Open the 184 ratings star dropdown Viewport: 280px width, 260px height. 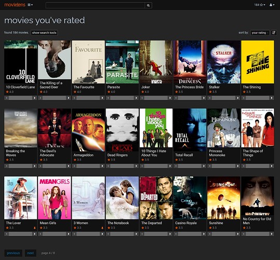pos(260,5)
